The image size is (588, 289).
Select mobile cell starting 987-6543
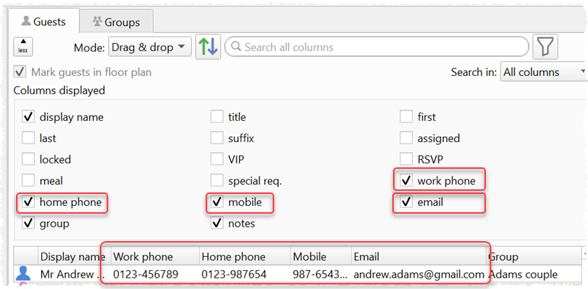321,275
